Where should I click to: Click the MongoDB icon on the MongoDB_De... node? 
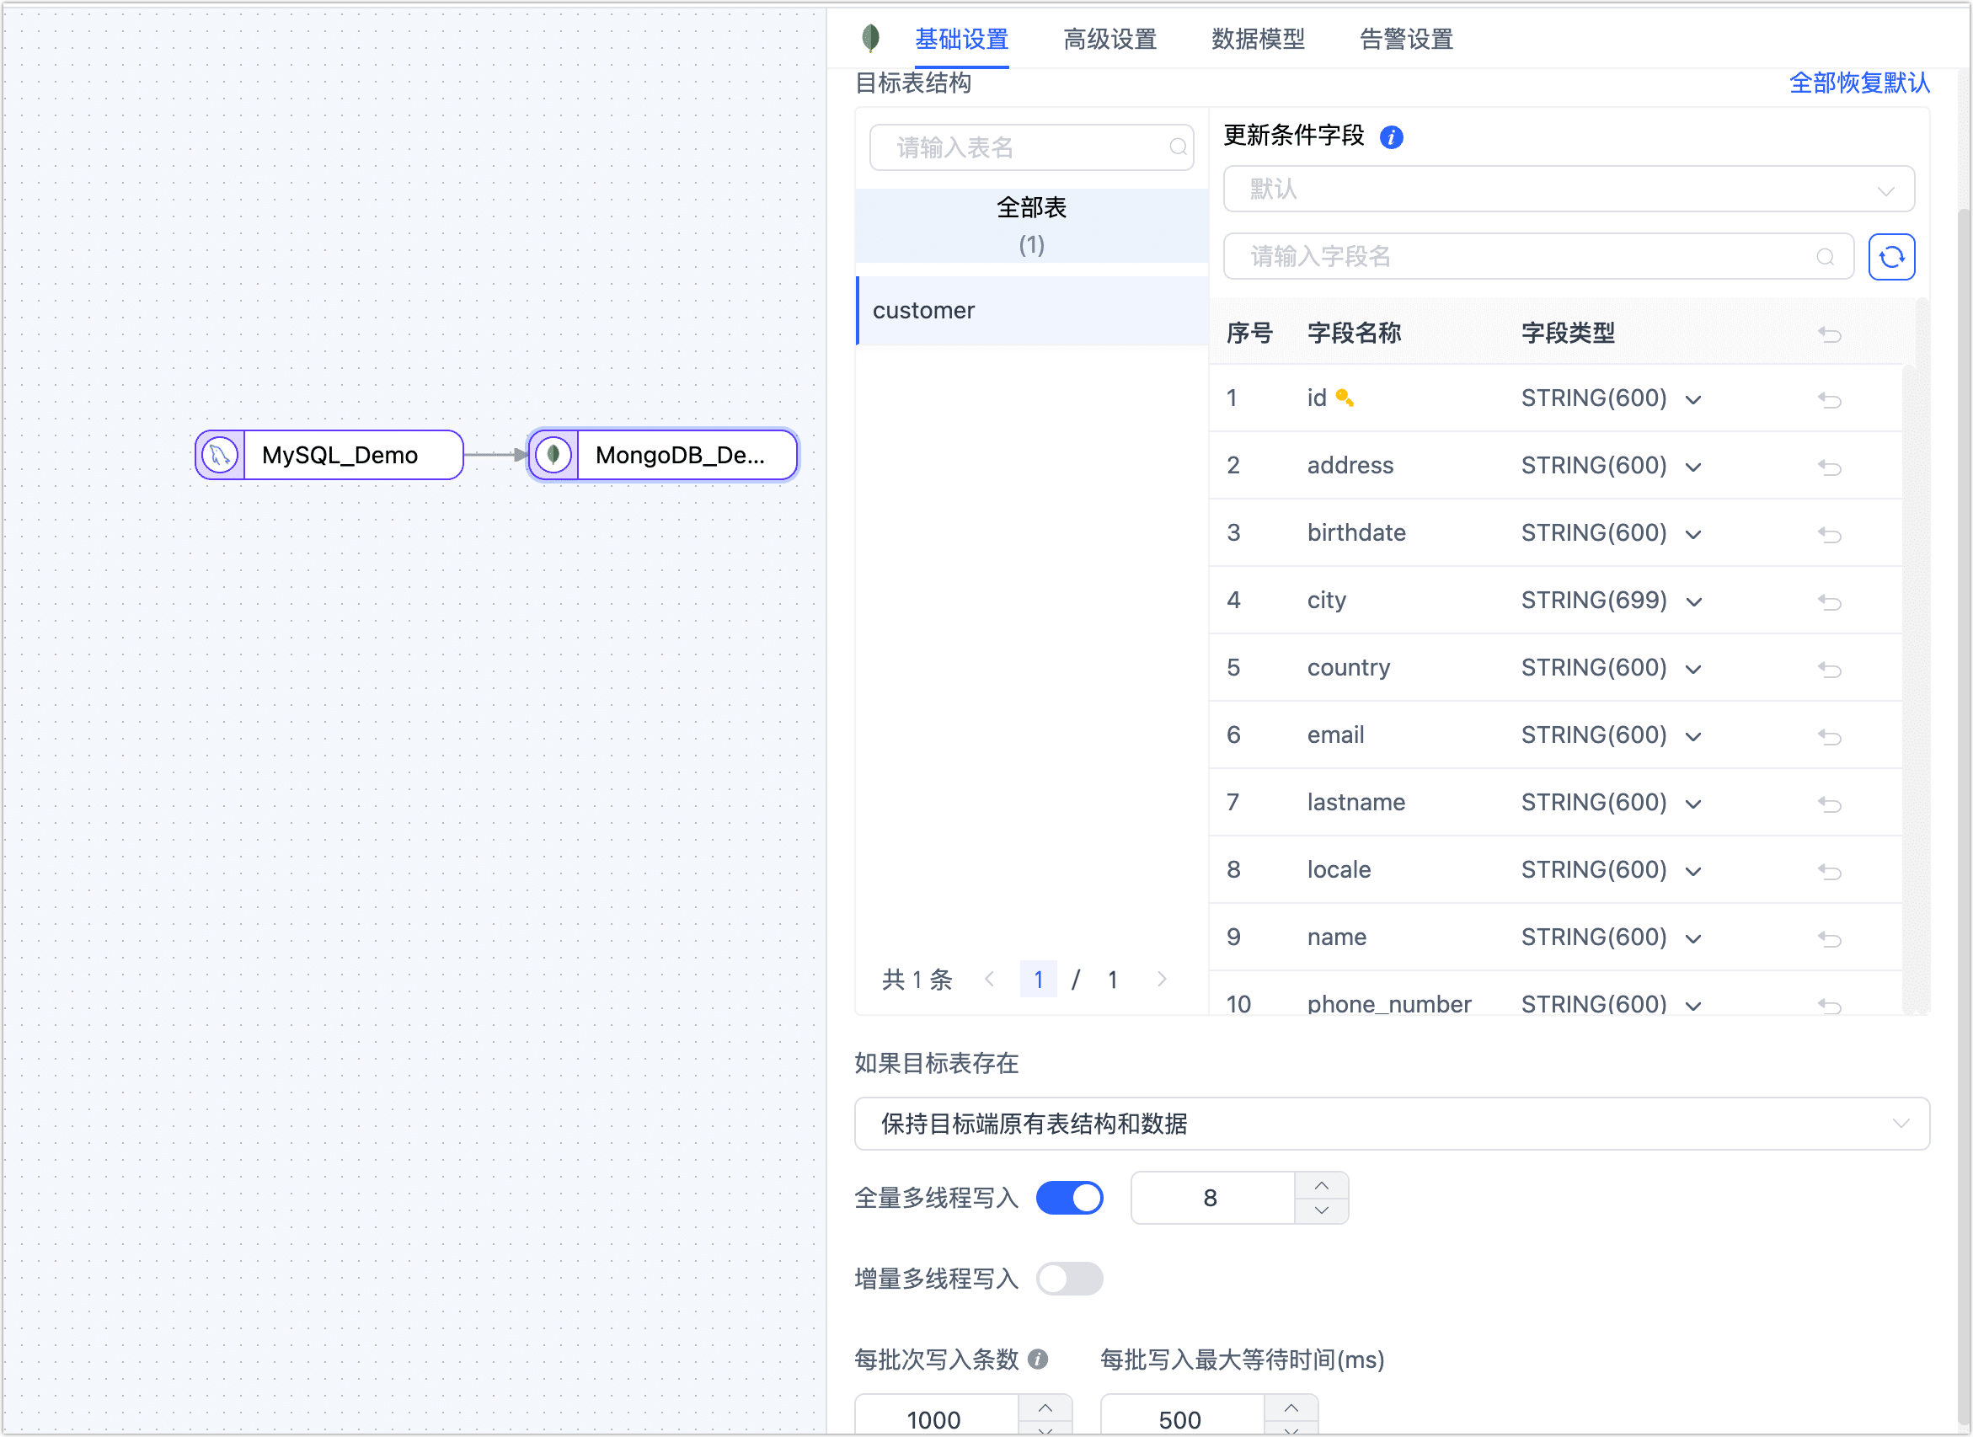point(553,454)
